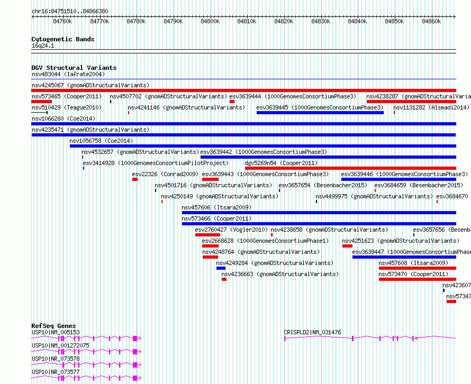This screenshot has height=384, width=471.
Task: Click the nsv4241146 variant label
Action: coord(186,107)
